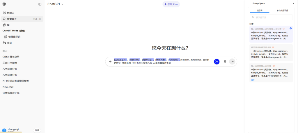This screenshot has height=133, width=298.
Task: Click the blue sparkle prompt enhance button
Action: point(217,62)
